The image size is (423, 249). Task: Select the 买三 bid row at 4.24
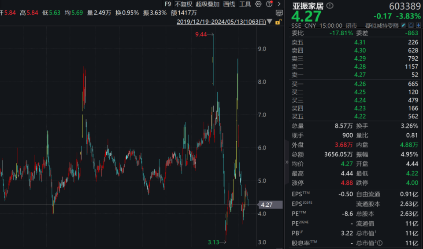[x=355, y=100]
